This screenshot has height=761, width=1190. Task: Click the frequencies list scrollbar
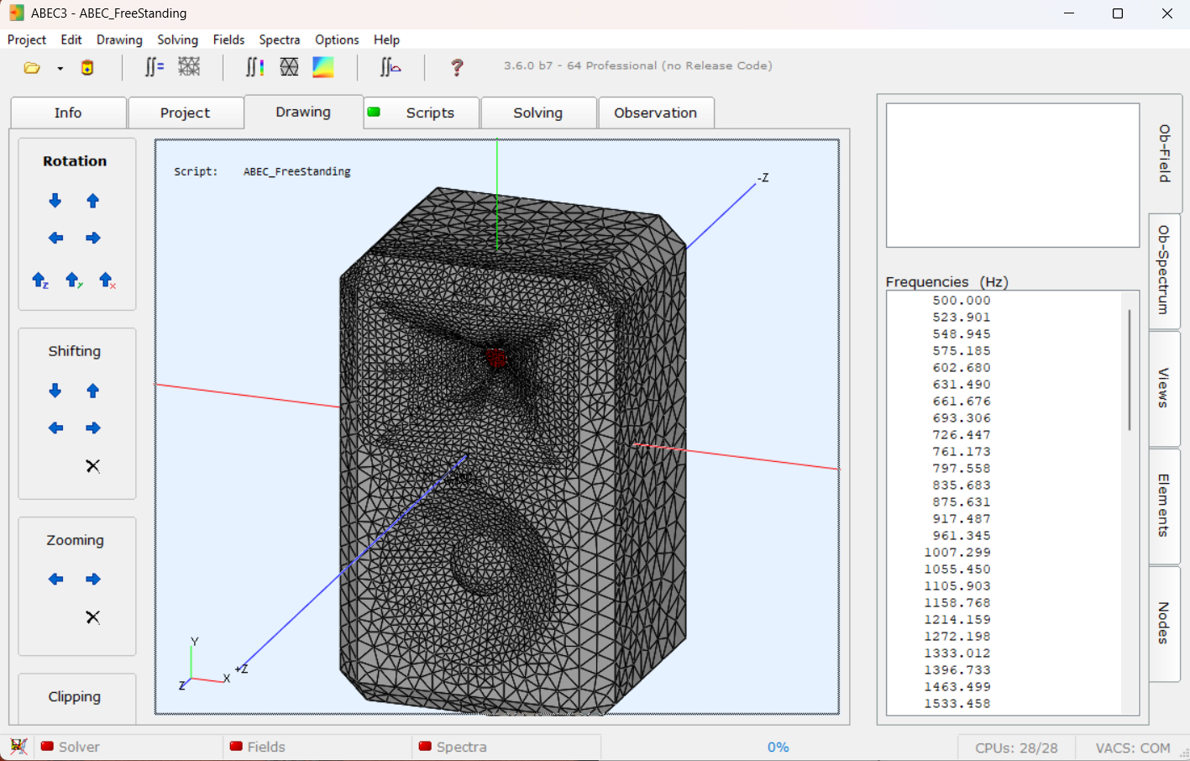click(x=1130, y=370)
